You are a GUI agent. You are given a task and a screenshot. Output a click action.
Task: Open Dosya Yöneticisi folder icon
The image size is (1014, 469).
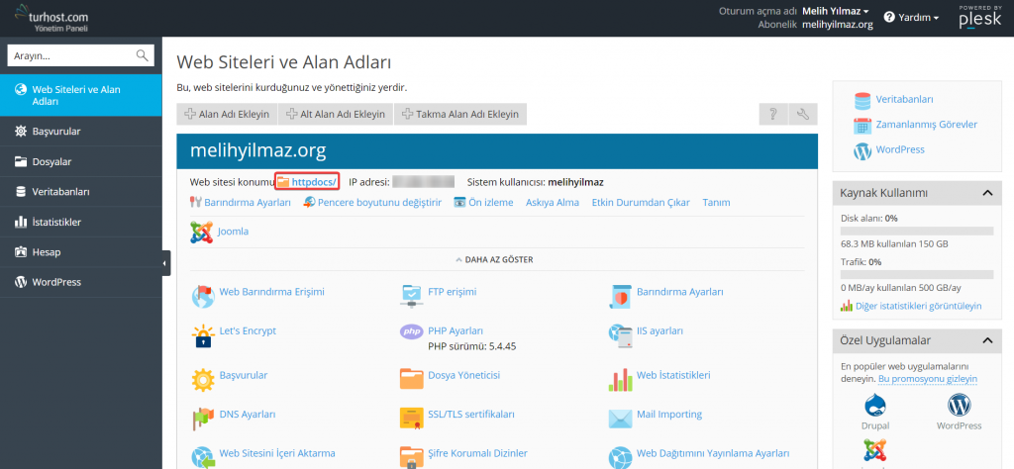[x=412, y=377]
